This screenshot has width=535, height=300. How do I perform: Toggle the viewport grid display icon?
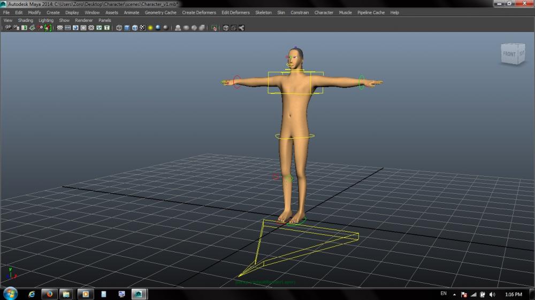[60, 28]
